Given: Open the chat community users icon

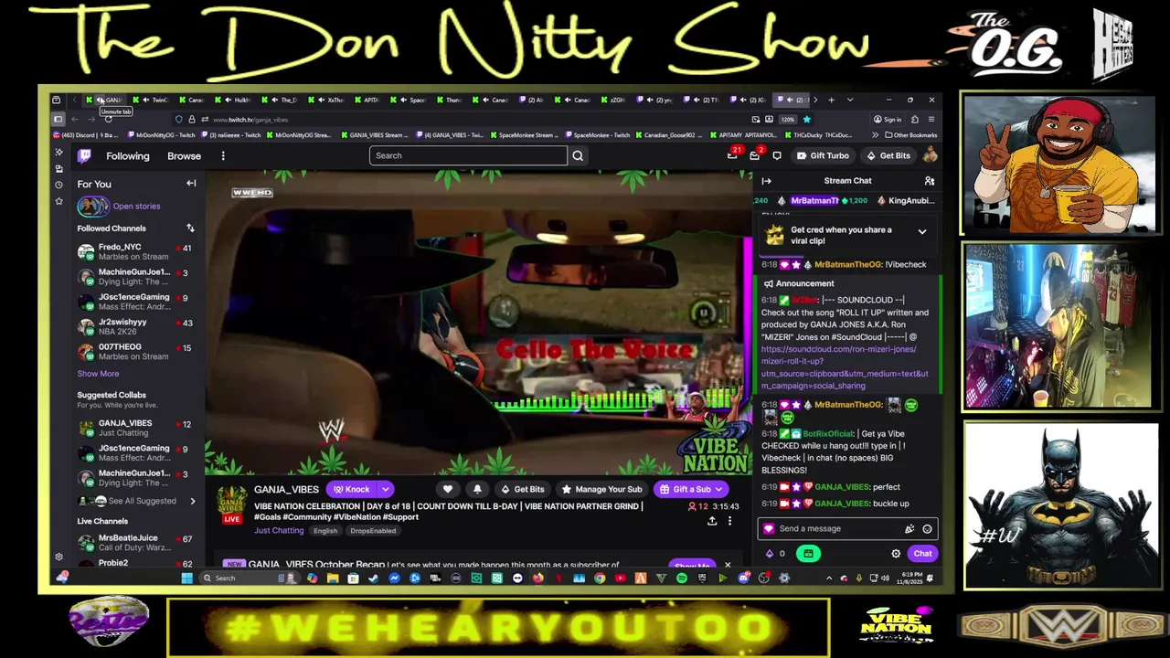Looking at the screenshot, I should pyautogui.click(x=930, y=181).
